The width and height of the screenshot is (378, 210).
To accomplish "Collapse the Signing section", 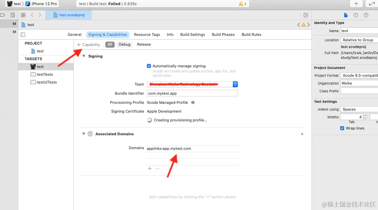I will tap(84, 56).
